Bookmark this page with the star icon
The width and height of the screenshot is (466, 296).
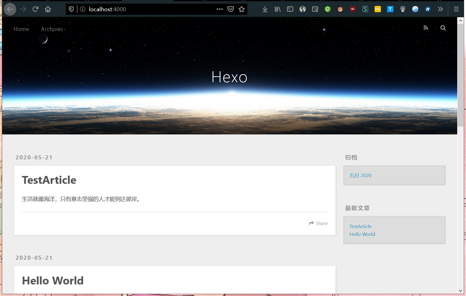tap(242, 9)
